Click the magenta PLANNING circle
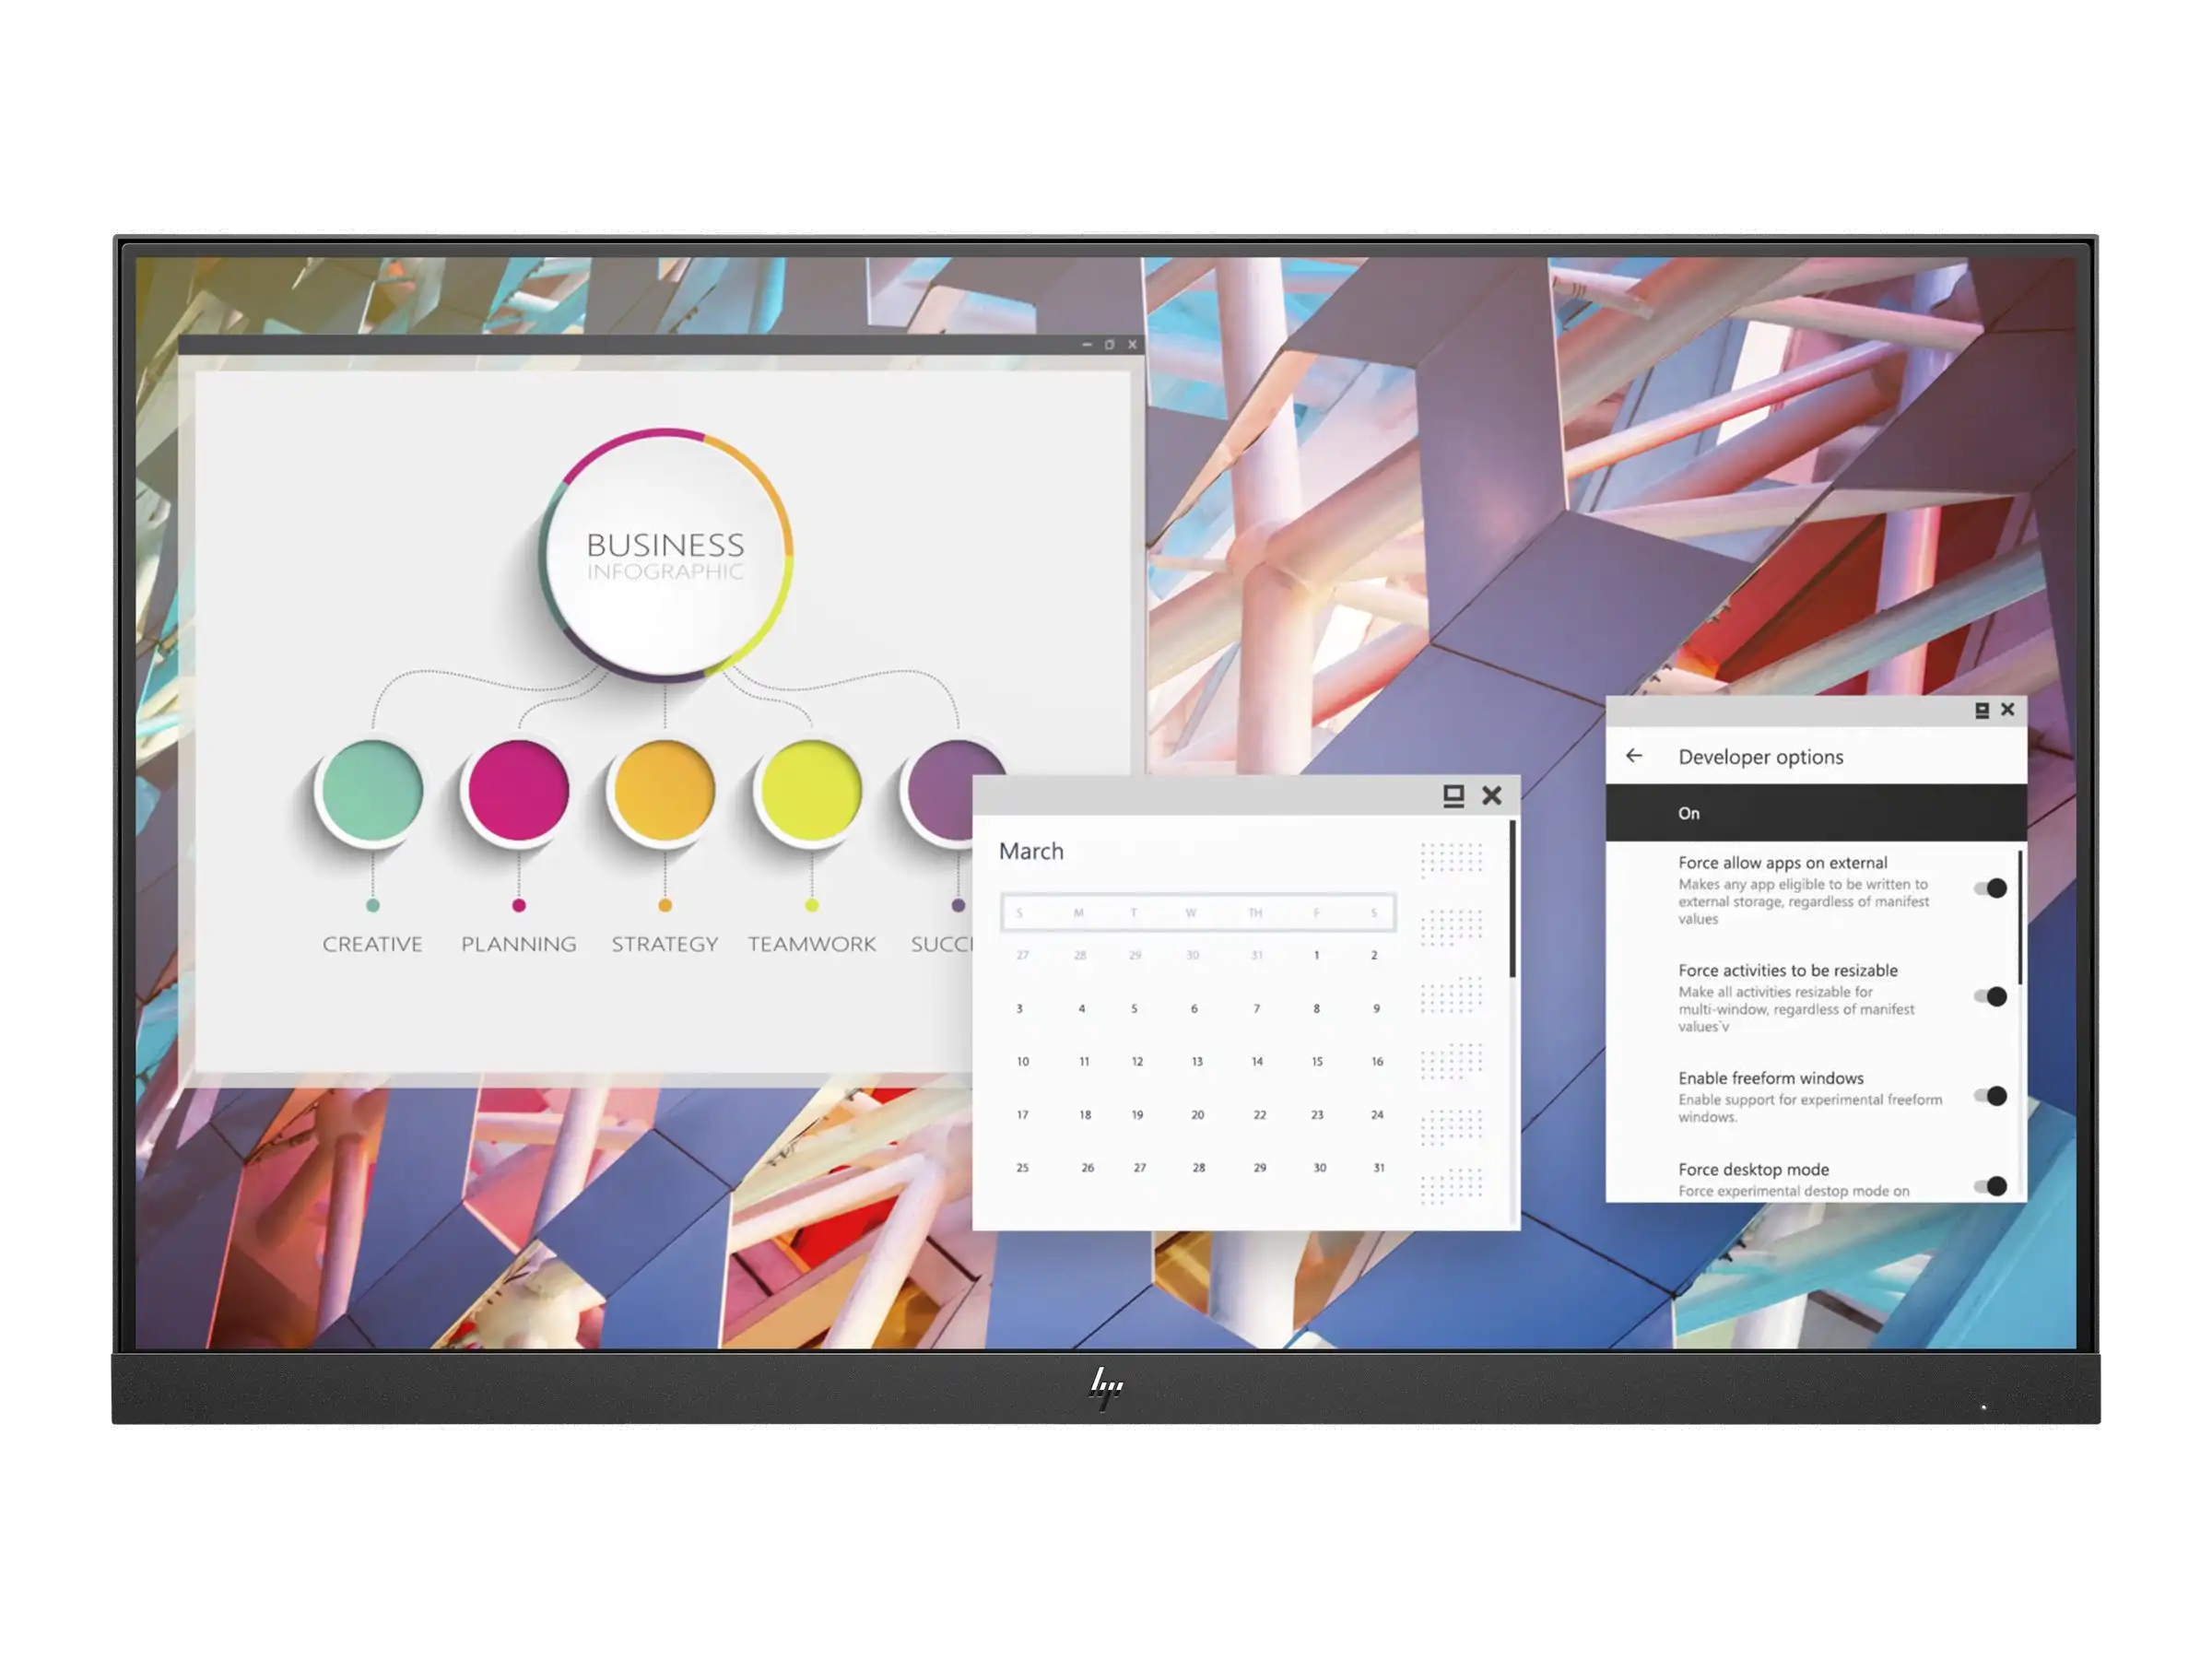 click(x=518, y=791)
